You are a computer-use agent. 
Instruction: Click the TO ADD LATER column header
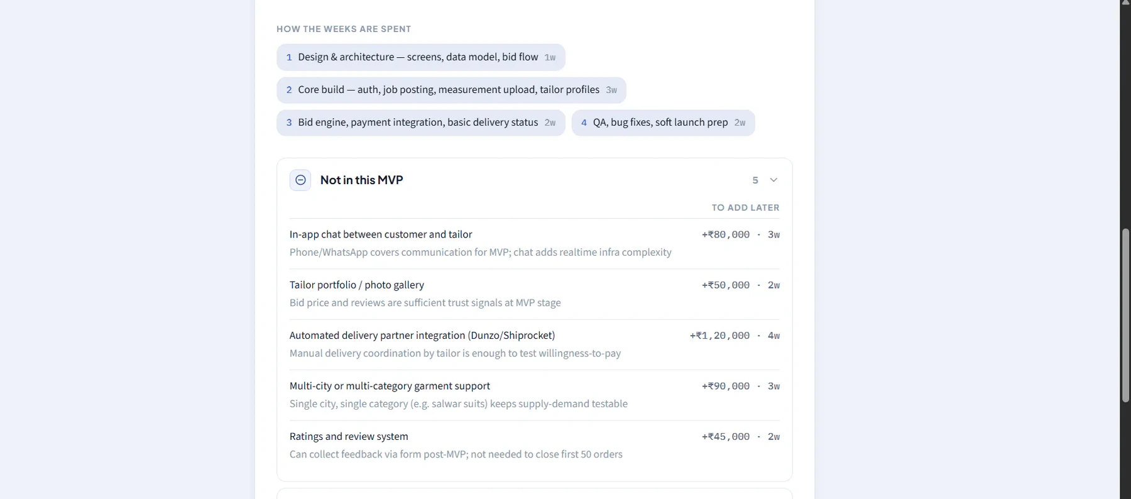(x=745, y=207)
